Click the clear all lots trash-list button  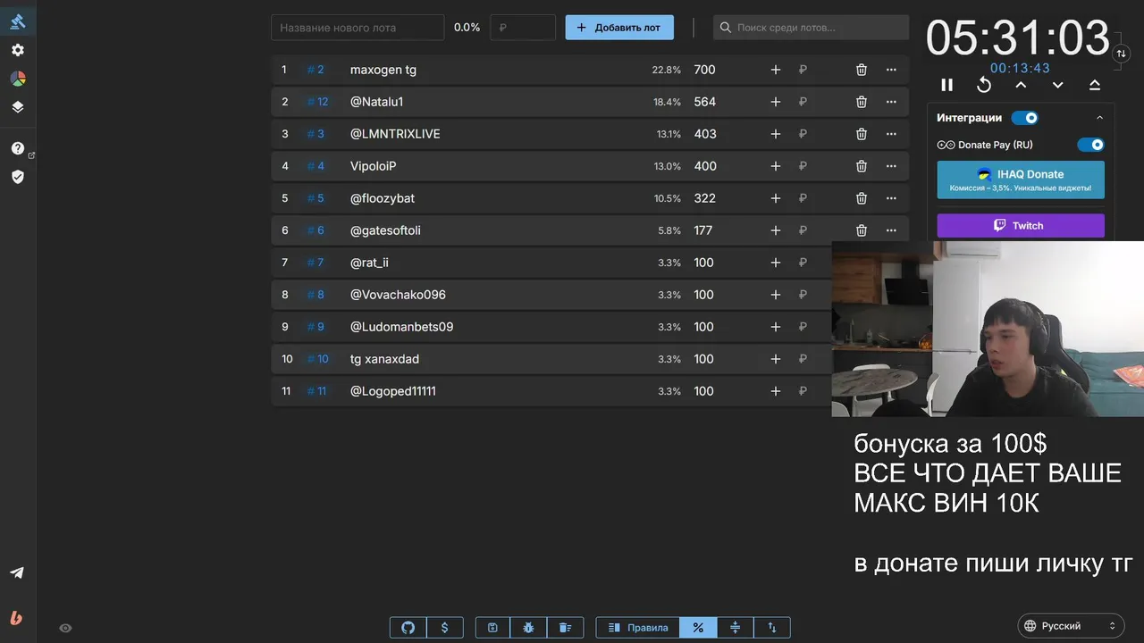[x=566, y=628]
